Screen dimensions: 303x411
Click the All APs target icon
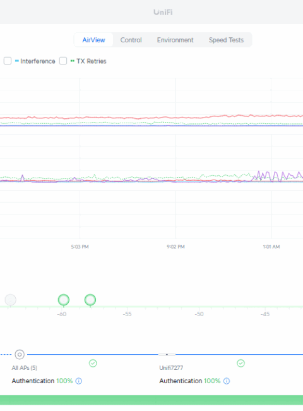point(20,354)
